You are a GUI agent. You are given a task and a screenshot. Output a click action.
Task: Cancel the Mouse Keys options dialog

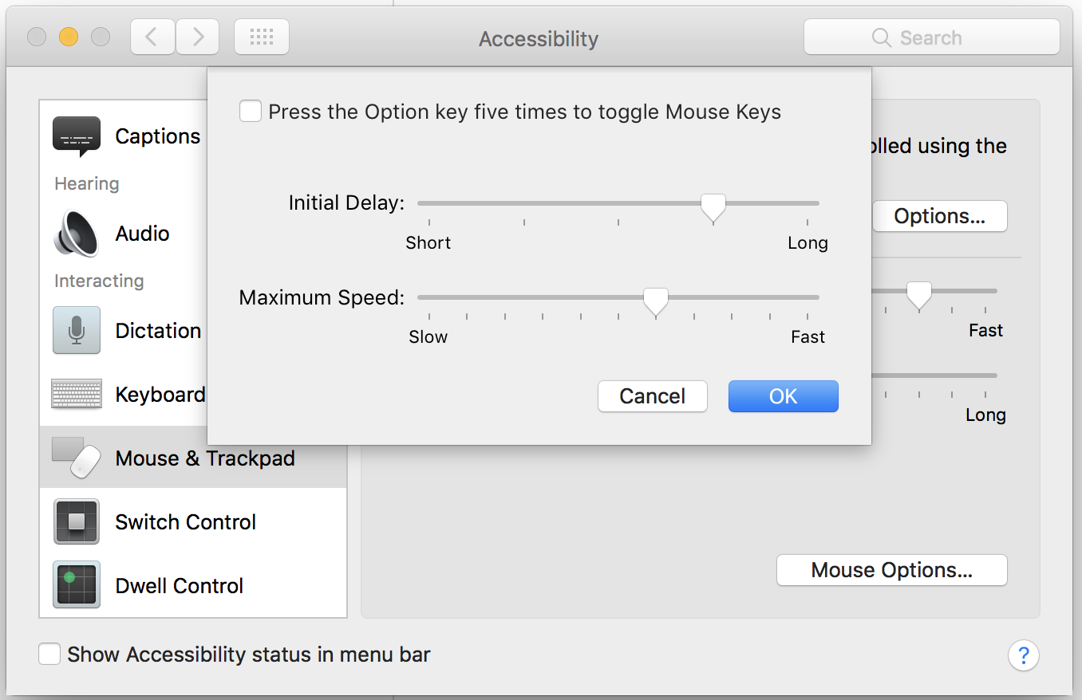click(652, 396)
